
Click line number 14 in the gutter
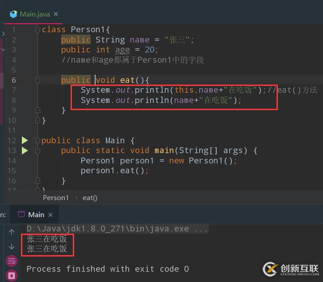(12, 161)
